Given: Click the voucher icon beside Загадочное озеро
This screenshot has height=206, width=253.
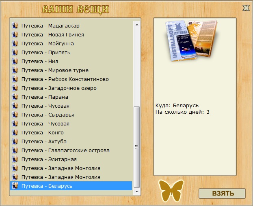Looking at the screenshot, I should (x=15, y=88).
